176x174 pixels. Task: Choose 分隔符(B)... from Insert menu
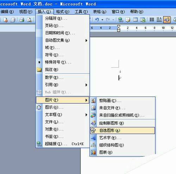(x=63, y=19)
